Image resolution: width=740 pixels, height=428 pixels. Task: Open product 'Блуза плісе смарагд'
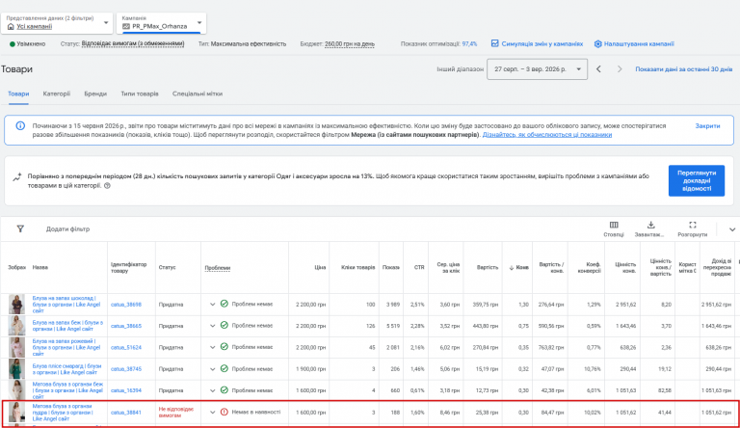[66, 369]
